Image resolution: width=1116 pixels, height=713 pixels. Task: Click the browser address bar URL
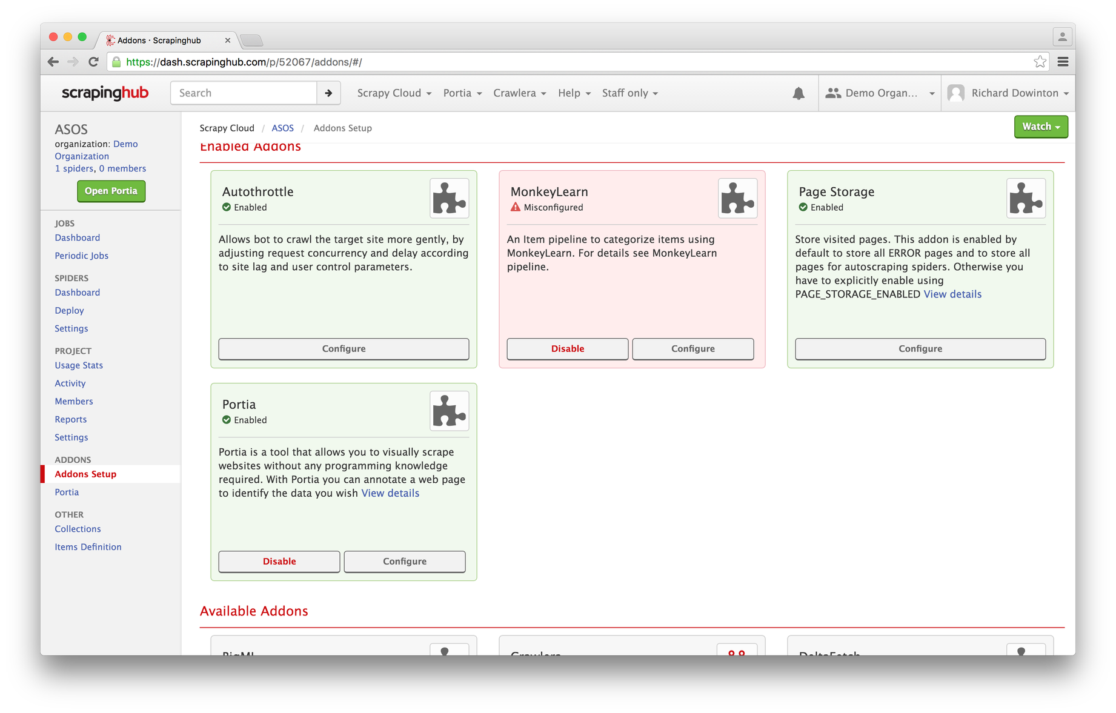(x=244, y=62)
